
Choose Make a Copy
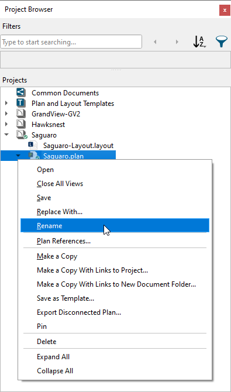[115, 256]
